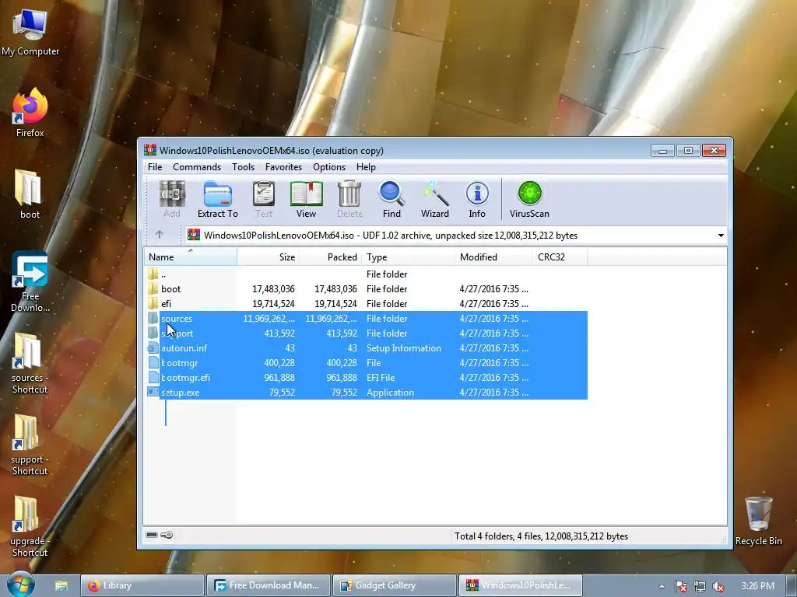Click muted volume tray icon
The height and width of the screenshot is (597, 797).
(x=718, y=586)
